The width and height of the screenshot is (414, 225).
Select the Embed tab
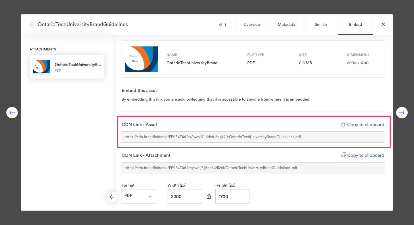pos(355,24)
